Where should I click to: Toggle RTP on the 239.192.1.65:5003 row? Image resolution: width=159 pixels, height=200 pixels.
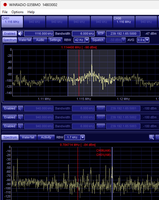point(101,126)
